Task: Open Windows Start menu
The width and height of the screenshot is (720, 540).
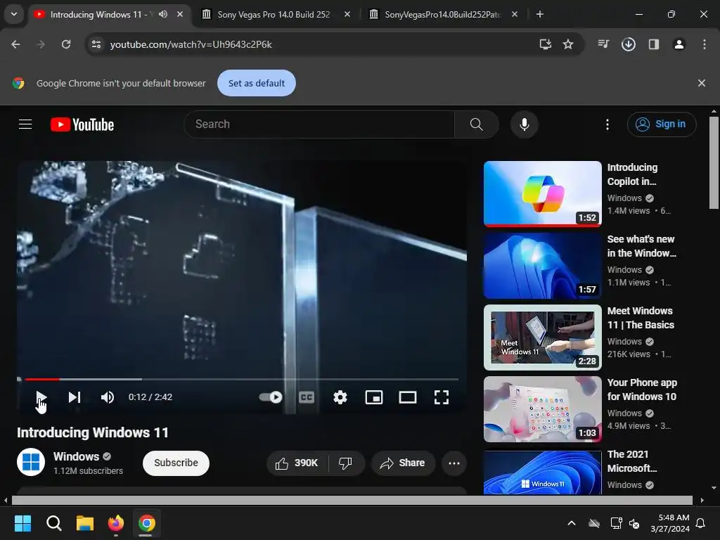Action: click(x=22, y=523)
